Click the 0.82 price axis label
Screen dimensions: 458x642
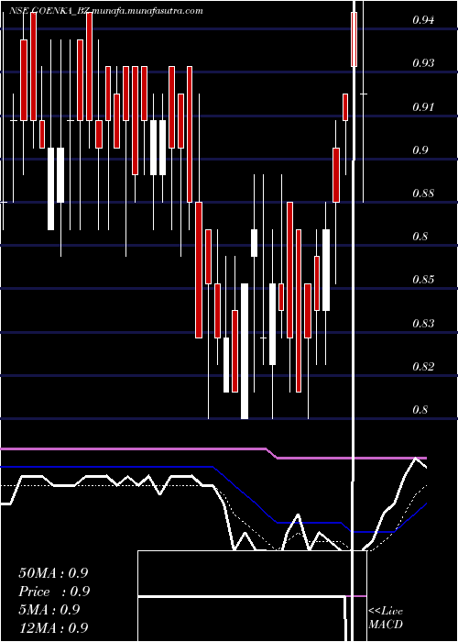[423, 366]
